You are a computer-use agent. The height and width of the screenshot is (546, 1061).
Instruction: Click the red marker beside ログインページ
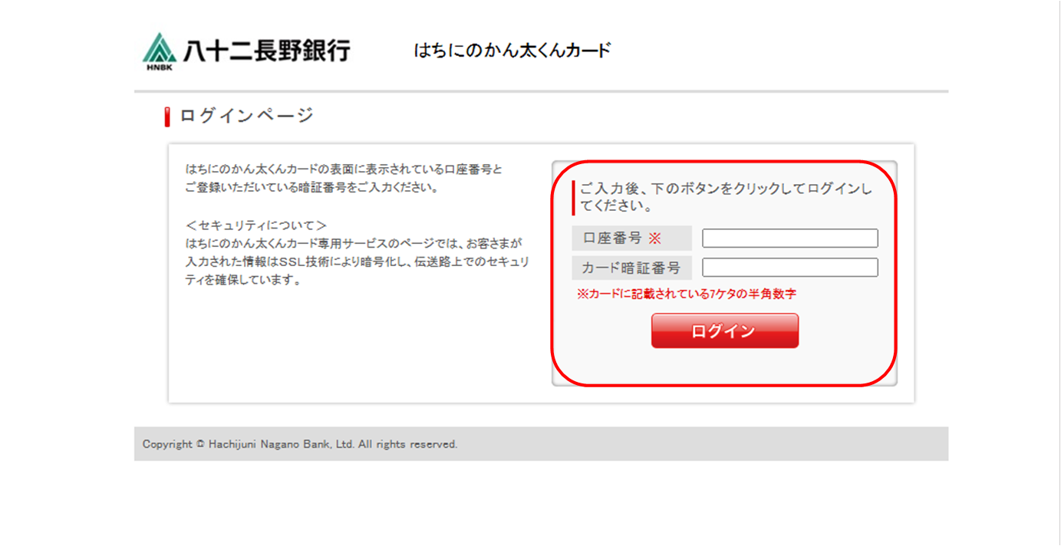167,117
